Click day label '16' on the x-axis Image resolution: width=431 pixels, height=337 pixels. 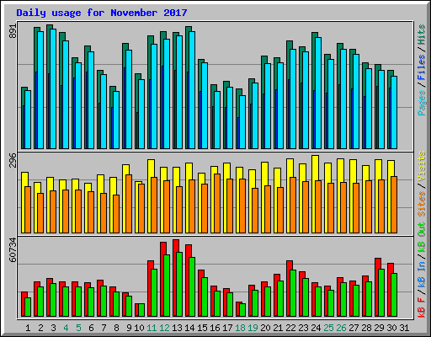[215, 328]
